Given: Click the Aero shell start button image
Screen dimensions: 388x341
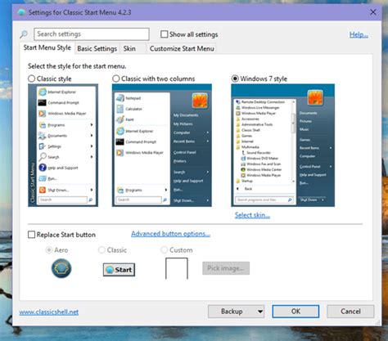Looking at the screenshot, I should tap(61, 268).
